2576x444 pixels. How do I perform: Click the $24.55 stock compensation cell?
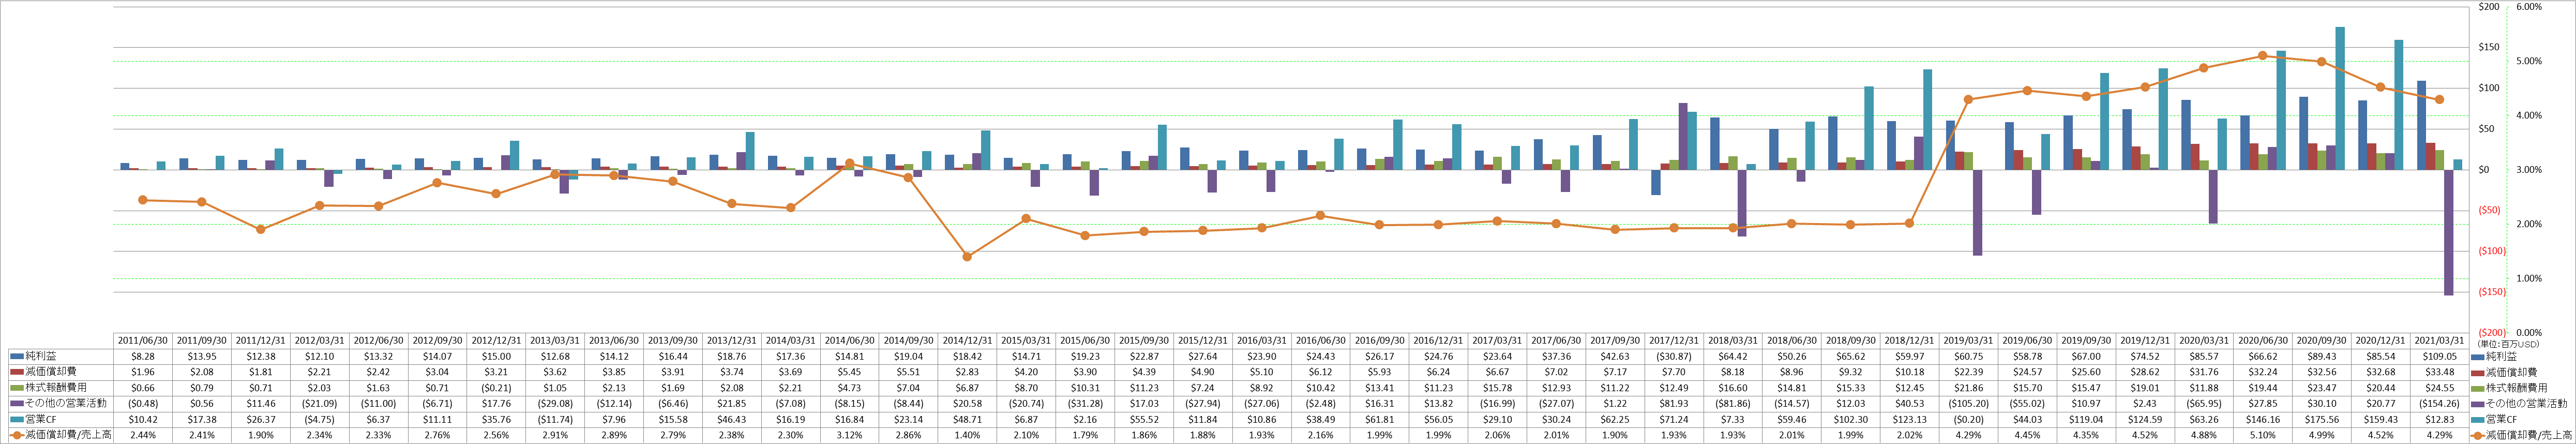[x=2439, y=387]
